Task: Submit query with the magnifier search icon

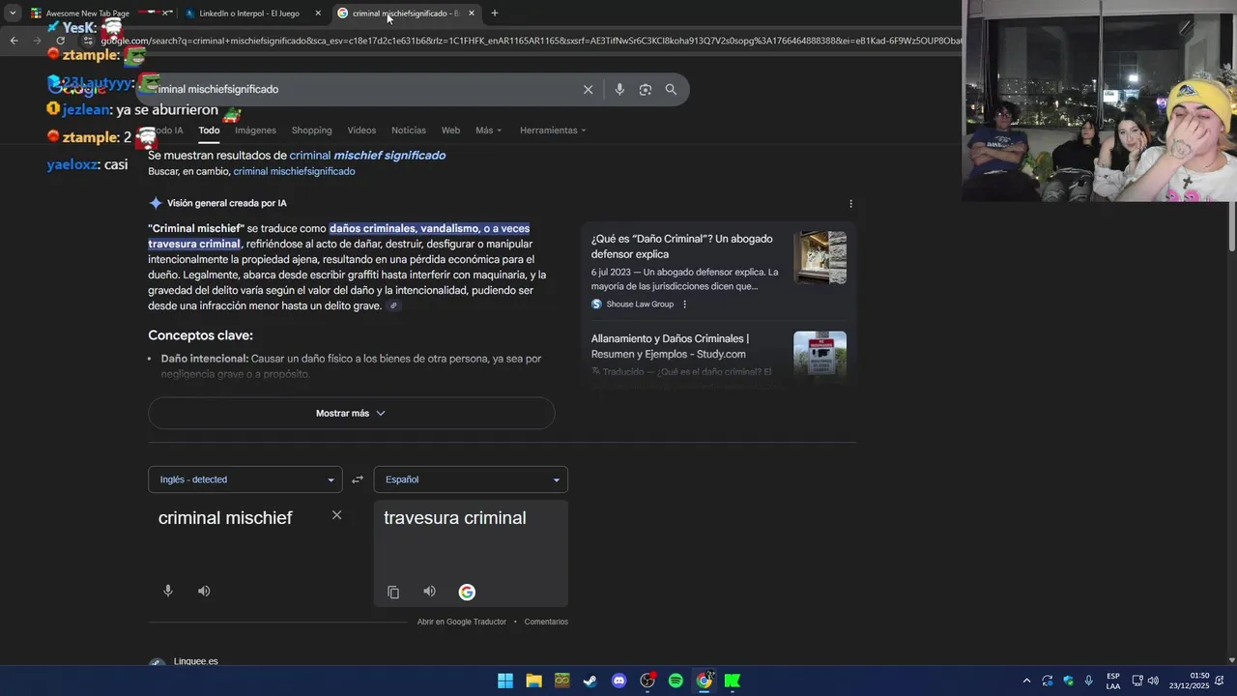Action: [x=671, y=89]
